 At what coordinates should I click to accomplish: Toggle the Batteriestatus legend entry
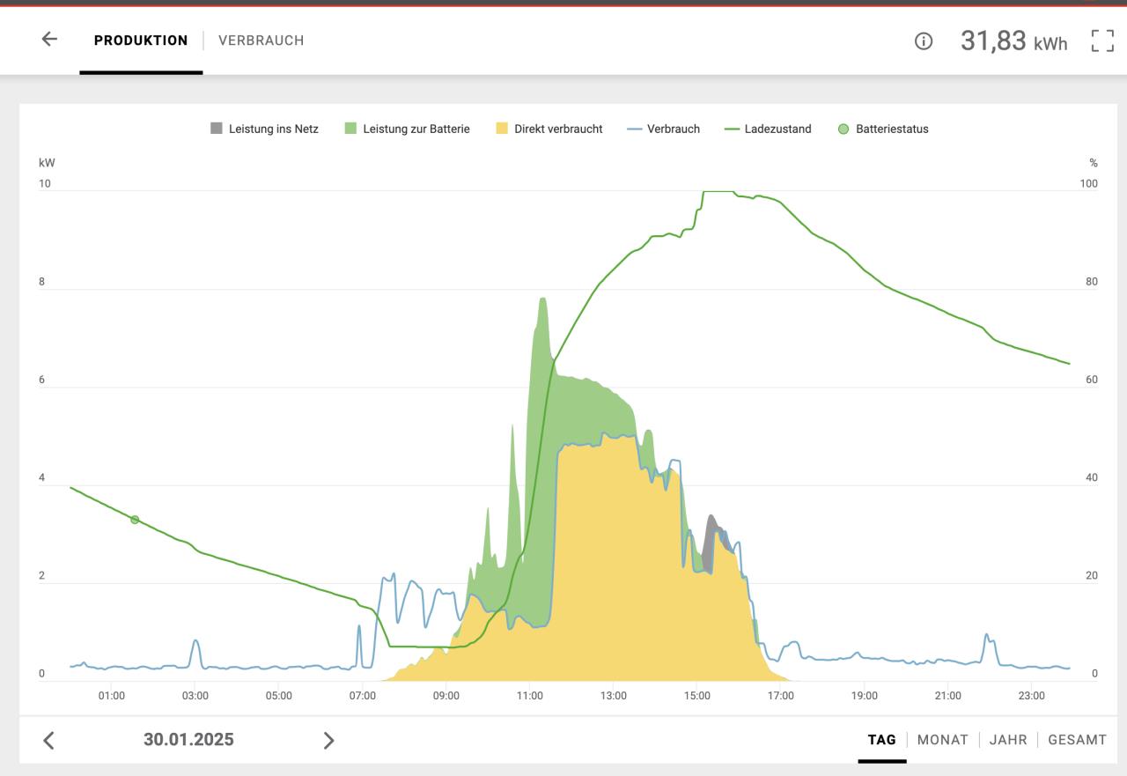(x=882, y=129)
